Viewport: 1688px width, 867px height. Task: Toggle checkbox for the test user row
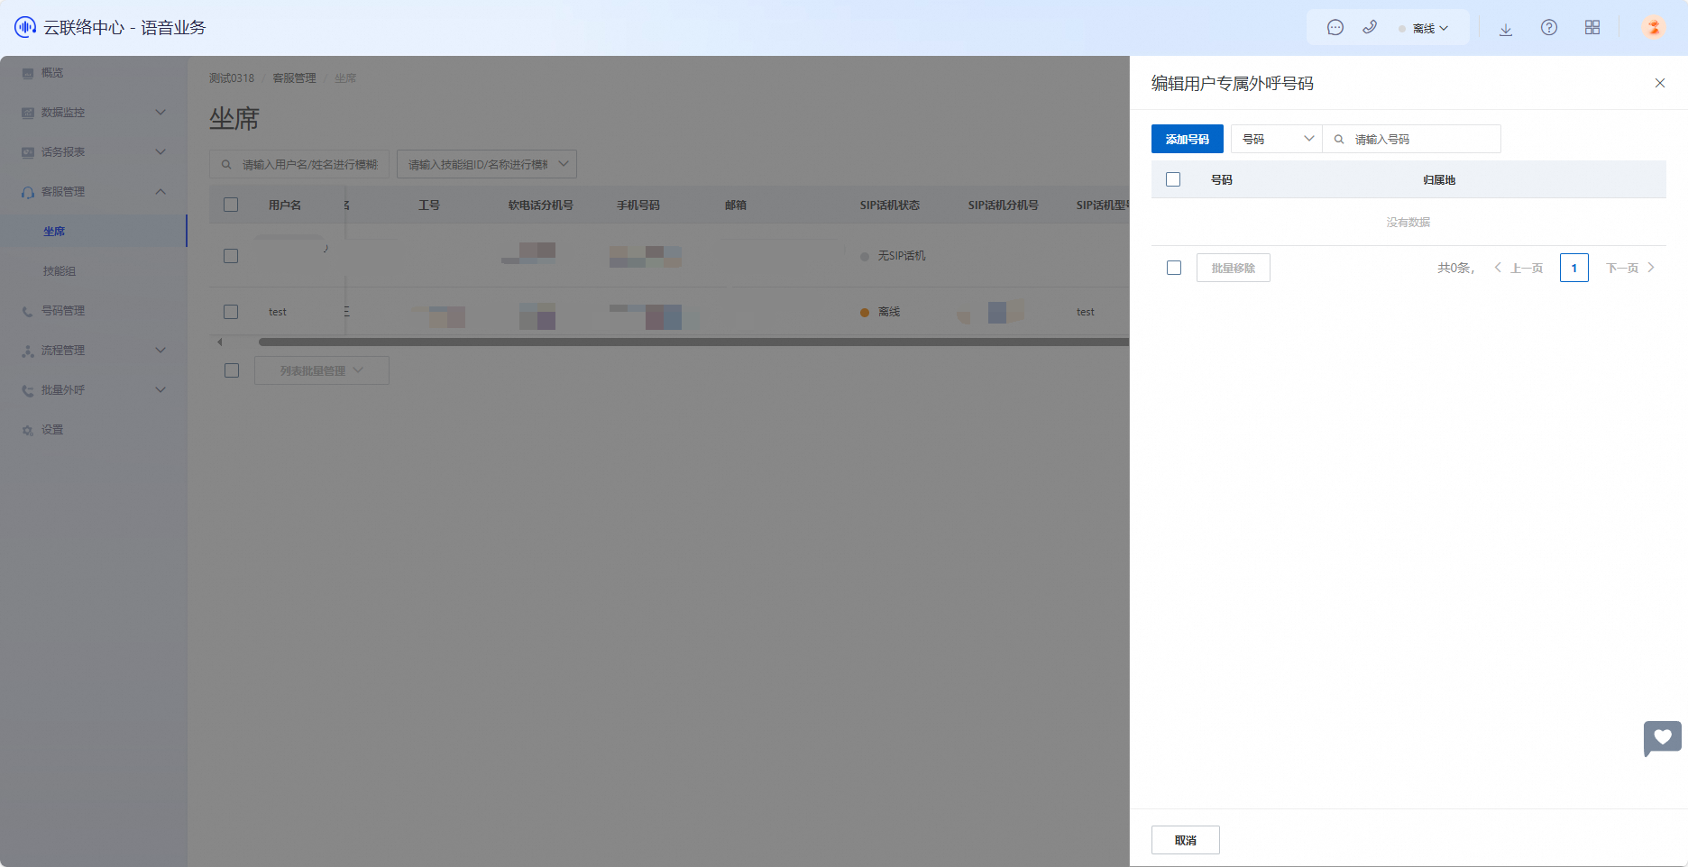tap(231, 312)
